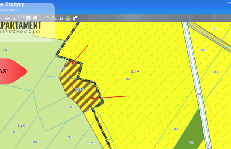Open the help question mark icon
The width and height of the screenshot is (231, 149).
click(41, 18)
